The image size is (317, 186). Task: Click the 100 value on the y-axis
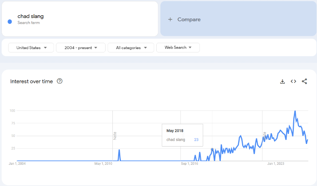click(12, 110)
